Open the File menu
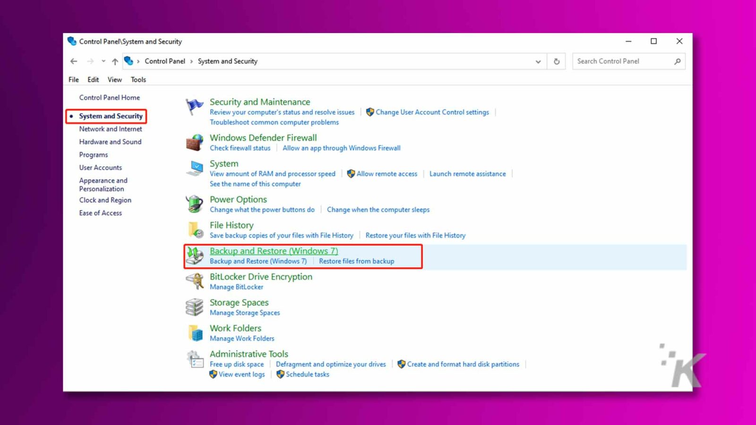Viewport: 756px width, 425px height. click(74, 80)
